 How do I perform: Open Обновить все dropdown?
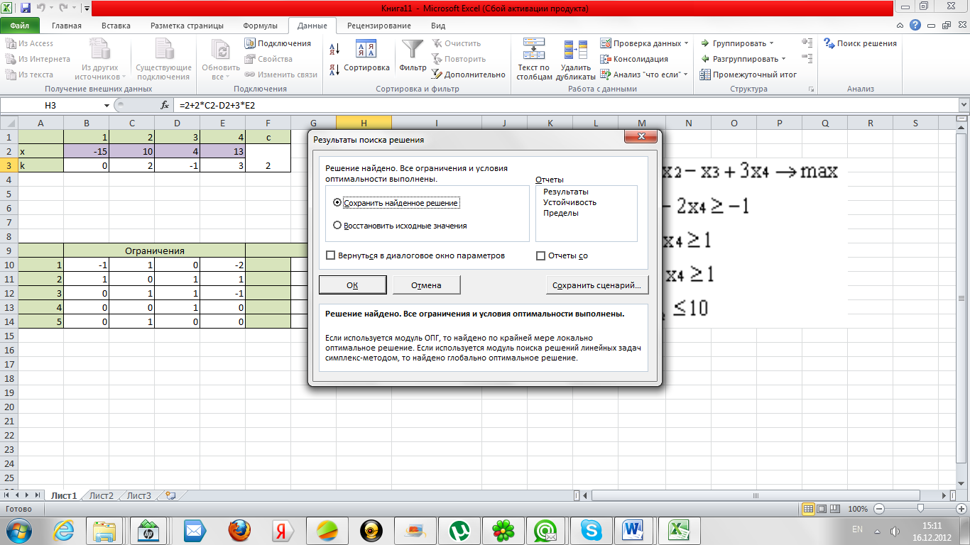coord(221,60)
